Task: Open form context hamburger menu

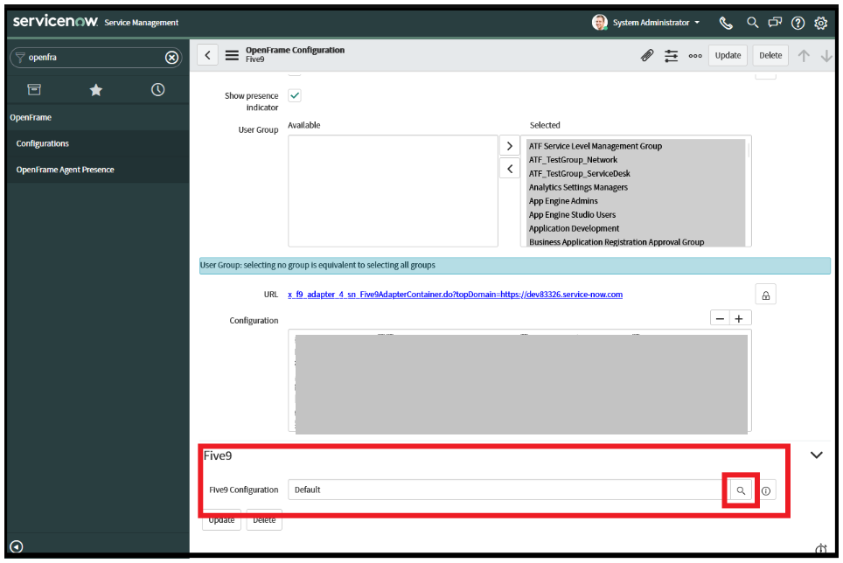Action: click(232, 55)
